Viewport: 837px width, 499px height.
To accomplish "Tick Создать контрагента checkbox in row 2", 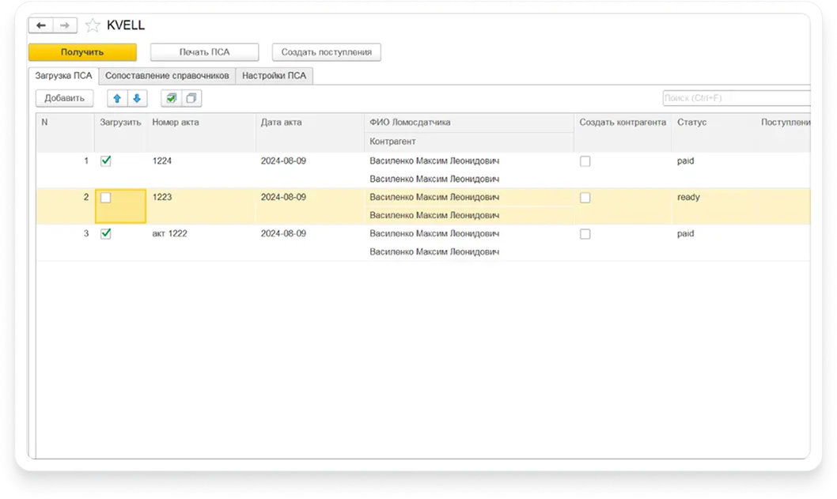I will pos(585,198).
